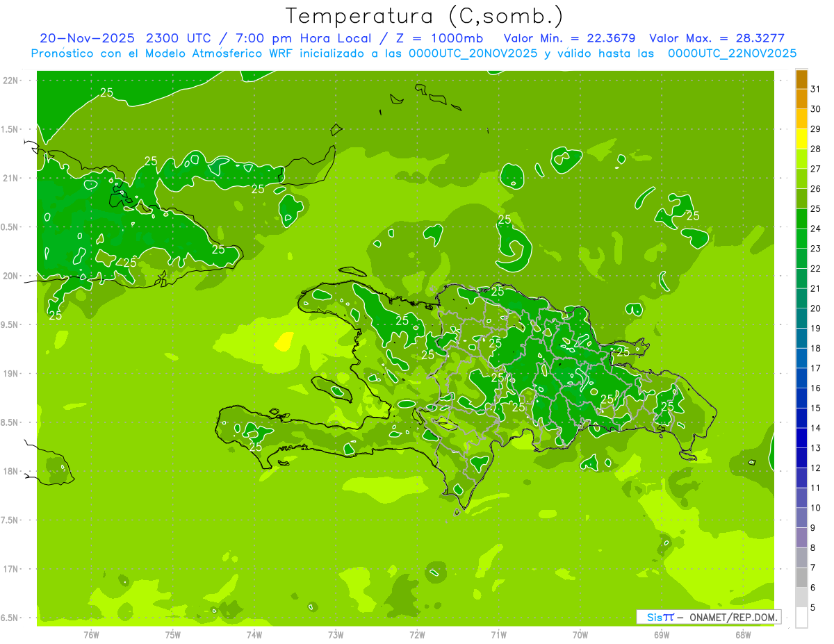Click the '69W' longitude label
Screen dimensions: 834x644
pyautogui.click(x=662, y=635)
